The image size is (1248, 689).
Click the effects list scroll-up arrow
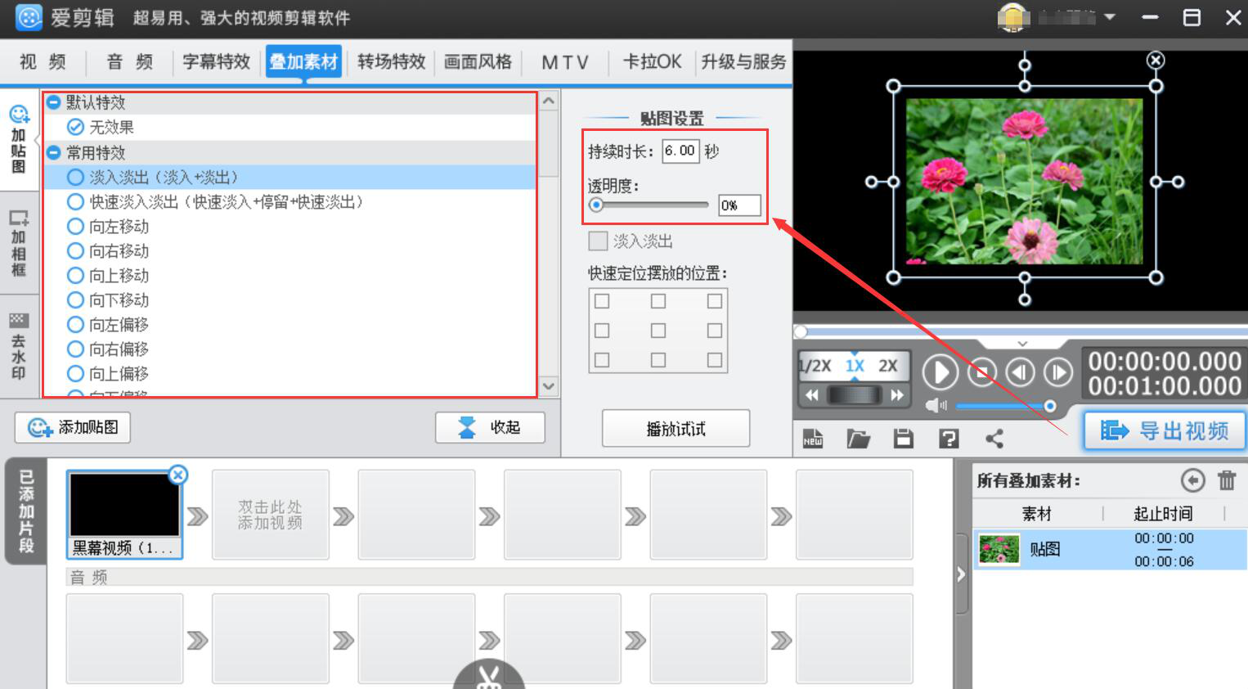[x=549, y=101]
